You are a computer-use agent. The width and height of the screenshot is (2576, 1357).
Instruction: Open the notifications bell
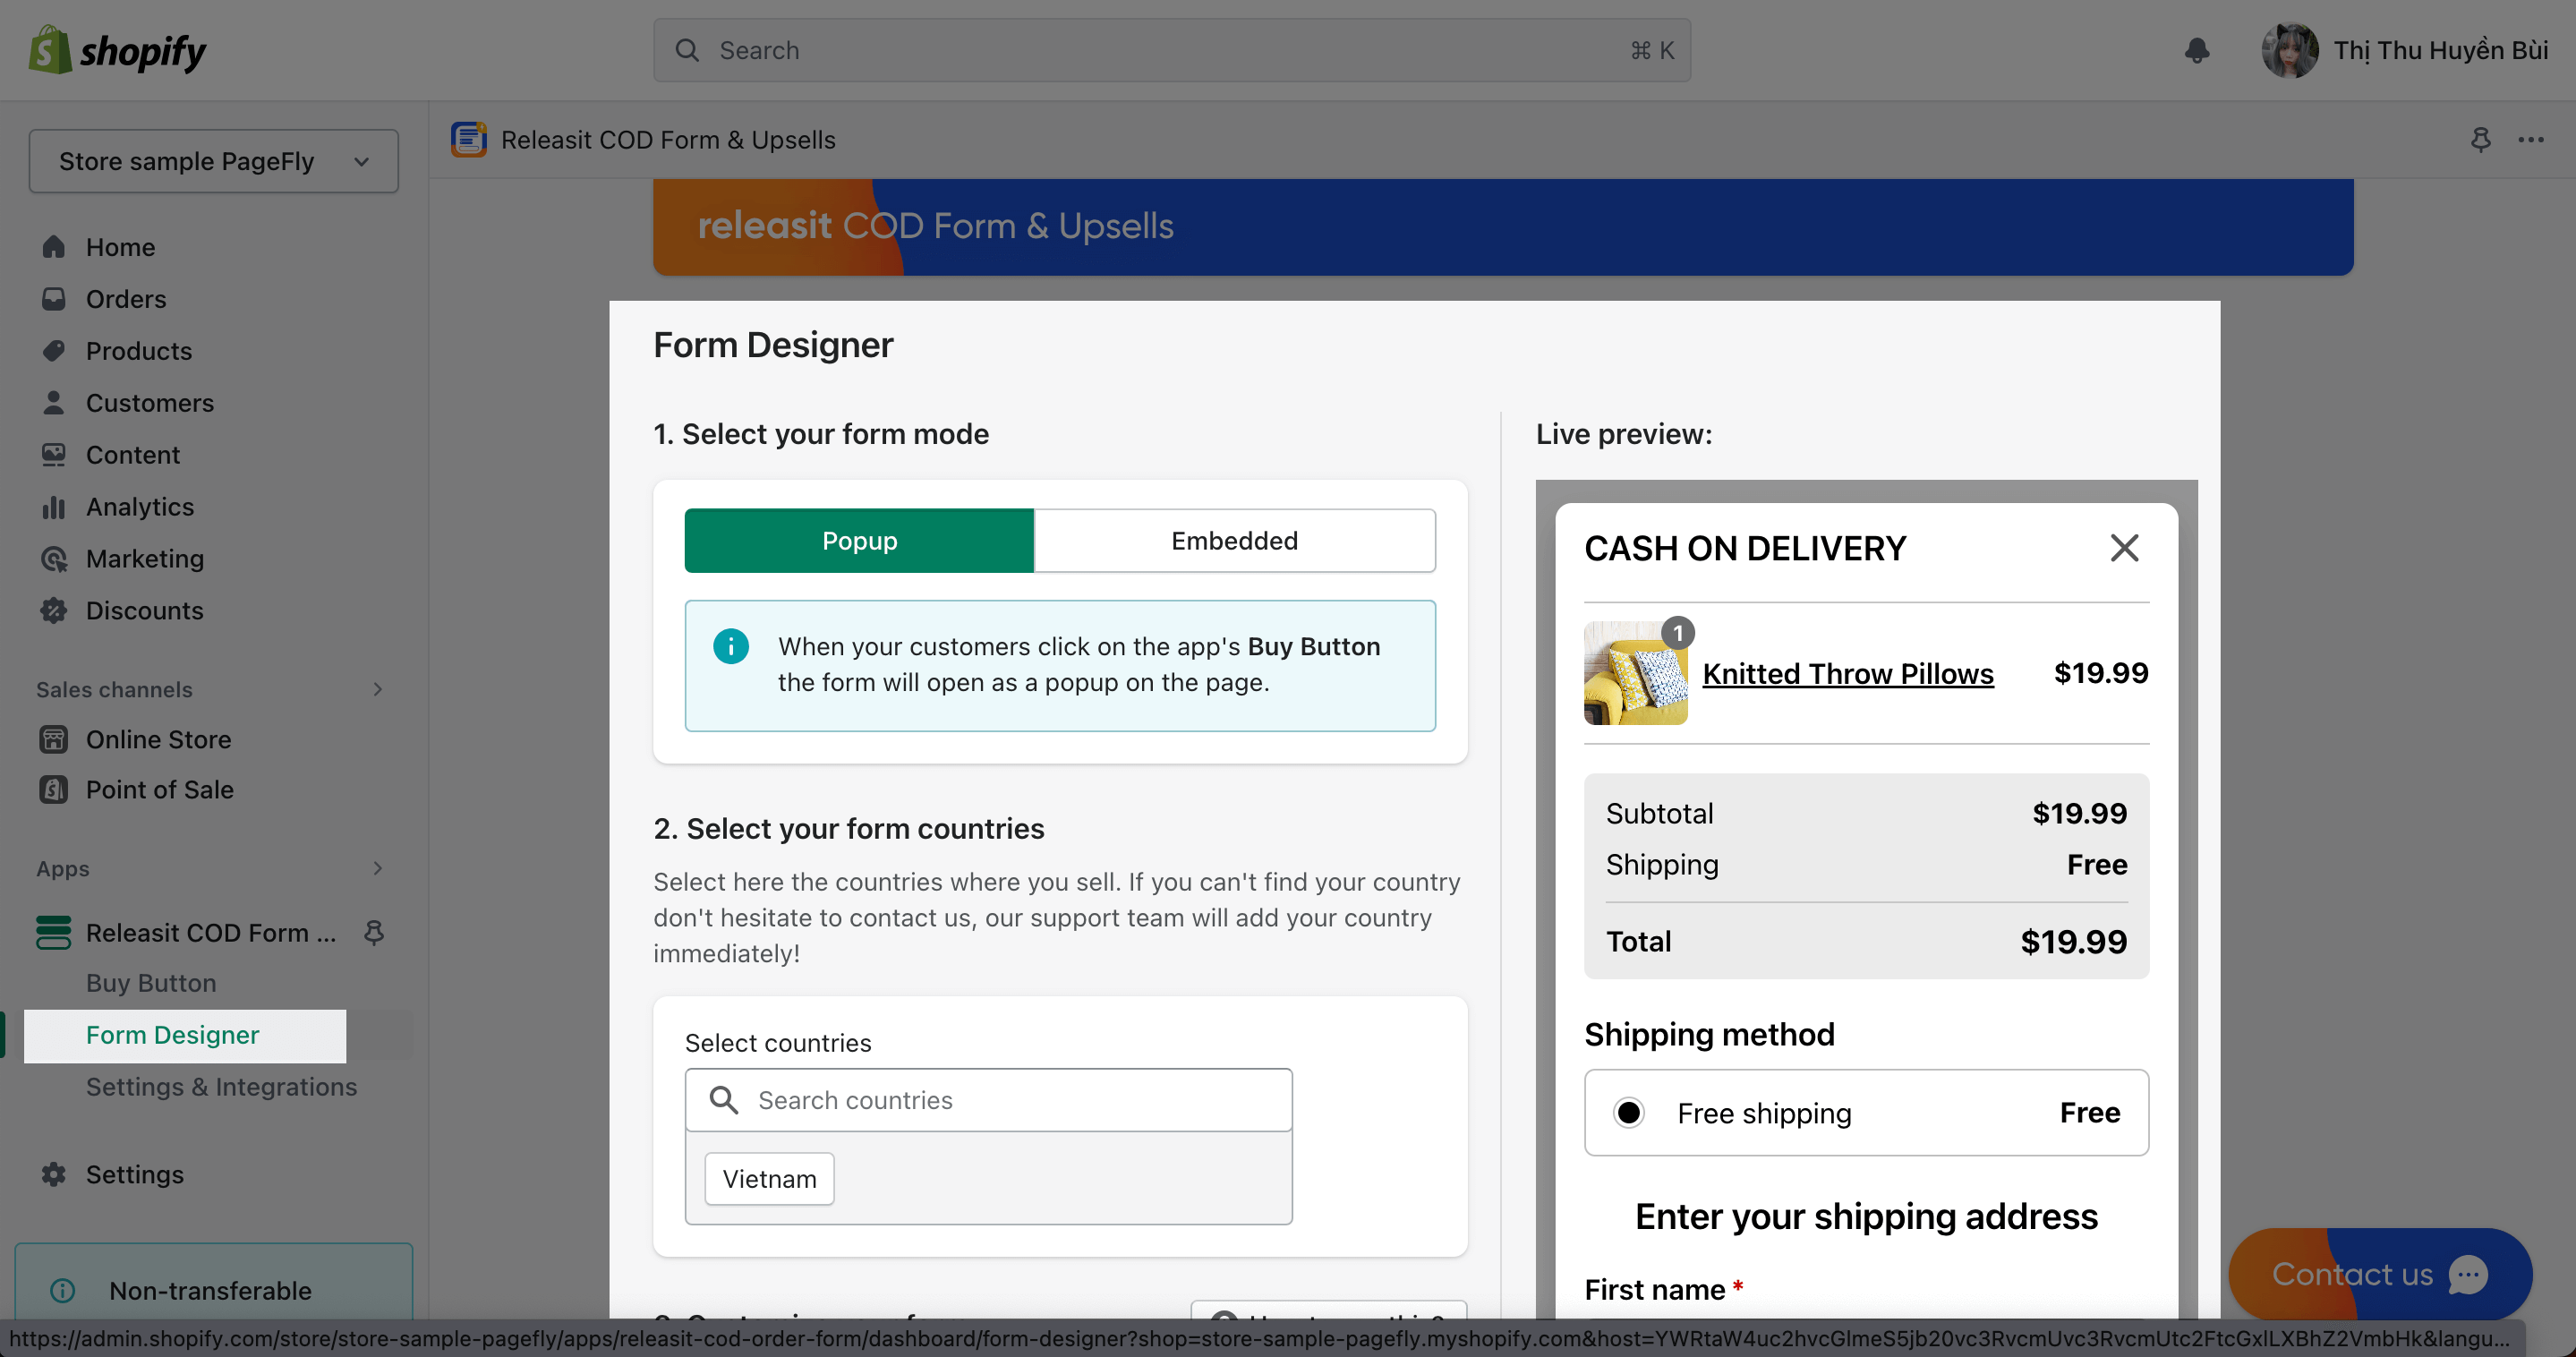[2196, 50]
